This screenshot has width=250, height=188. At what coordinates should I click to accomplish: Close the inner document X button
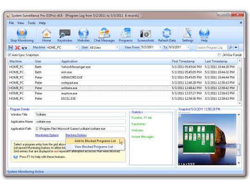(x=241, y=23)
